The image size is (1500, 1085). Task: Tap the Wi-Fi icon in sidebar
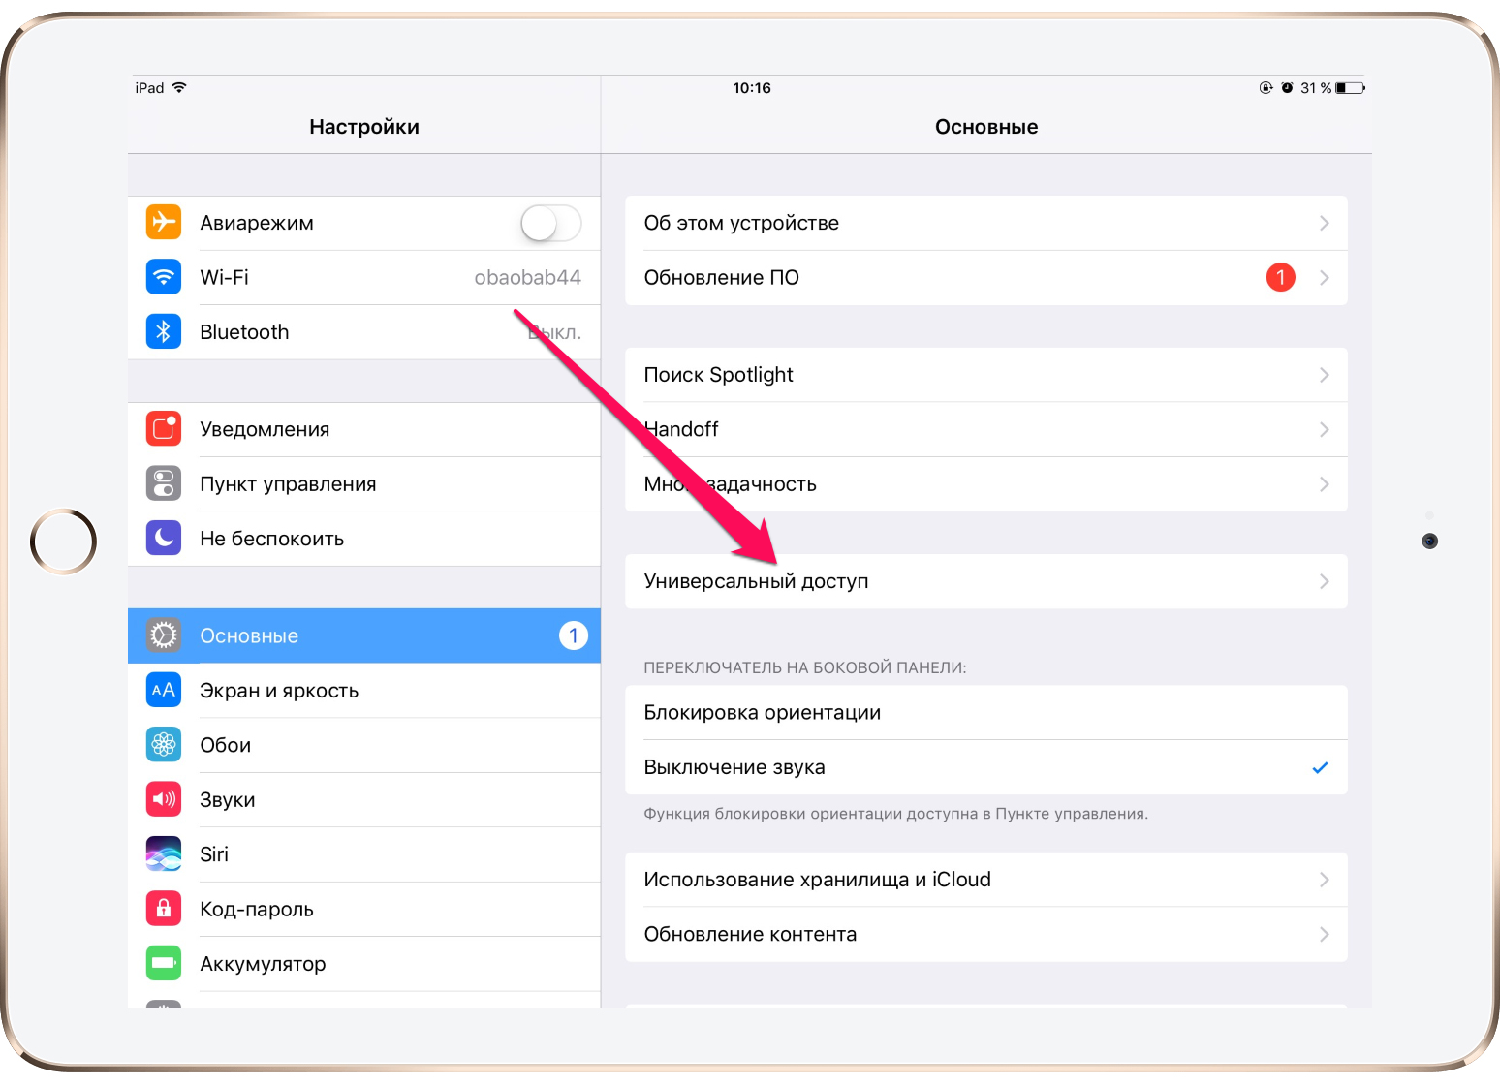164,277
